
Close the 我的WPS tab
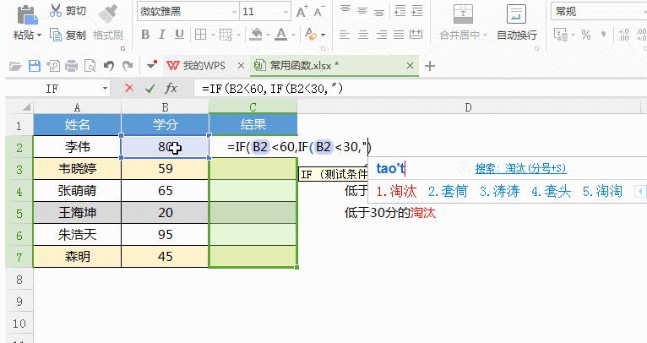pyautogui.click(x=241, y=66)
